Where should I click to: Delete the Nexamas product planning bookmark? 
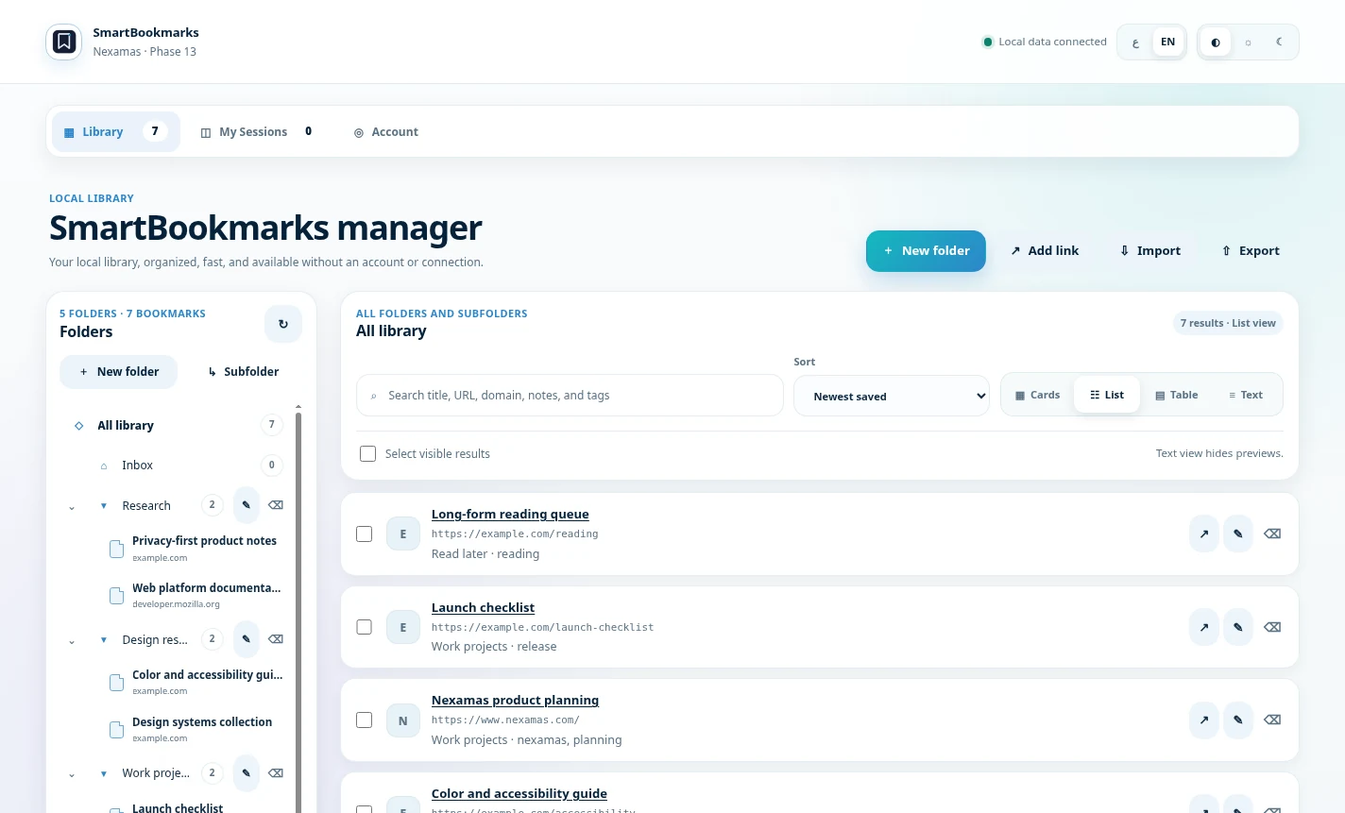(1272, 720)
